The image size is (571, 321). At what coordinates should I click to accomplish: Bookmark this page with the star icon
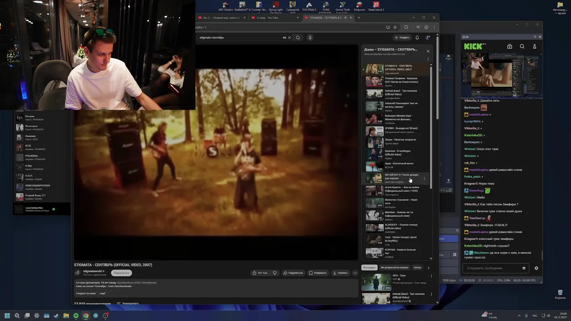[395, 27]
